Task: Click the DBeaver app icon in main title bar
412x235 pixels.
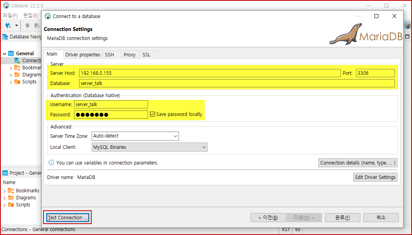Action: [x=6, y=5]
